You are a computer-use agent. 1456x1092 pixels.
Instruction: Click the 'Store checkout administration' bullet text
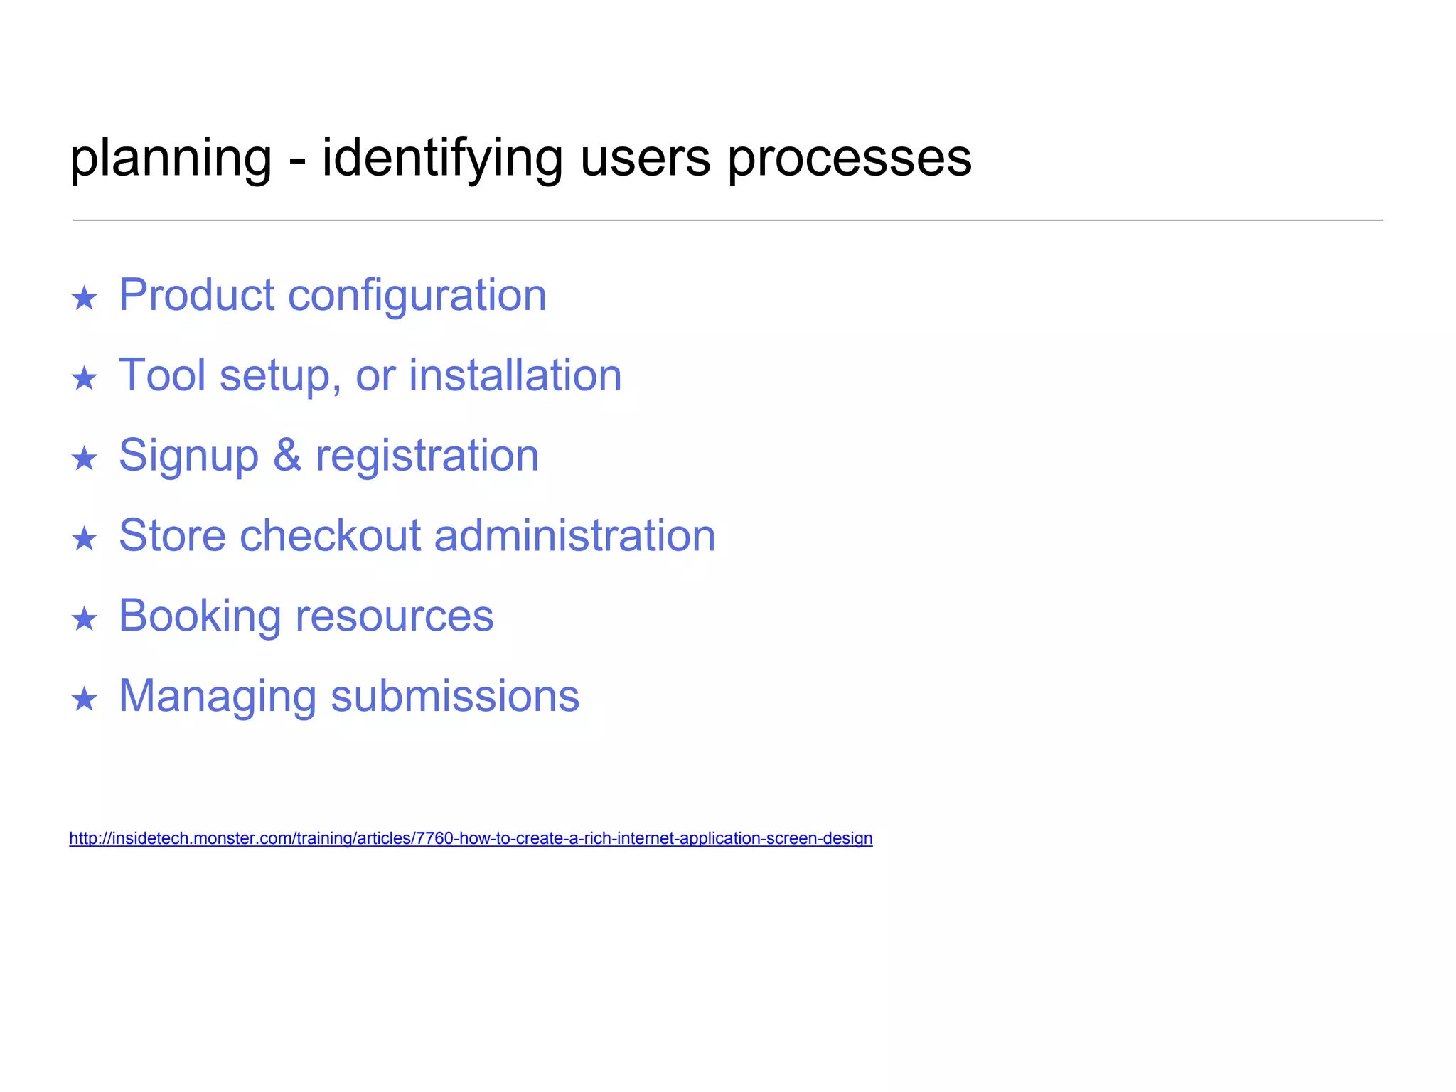pyautogui.click(x=417, y=535)
